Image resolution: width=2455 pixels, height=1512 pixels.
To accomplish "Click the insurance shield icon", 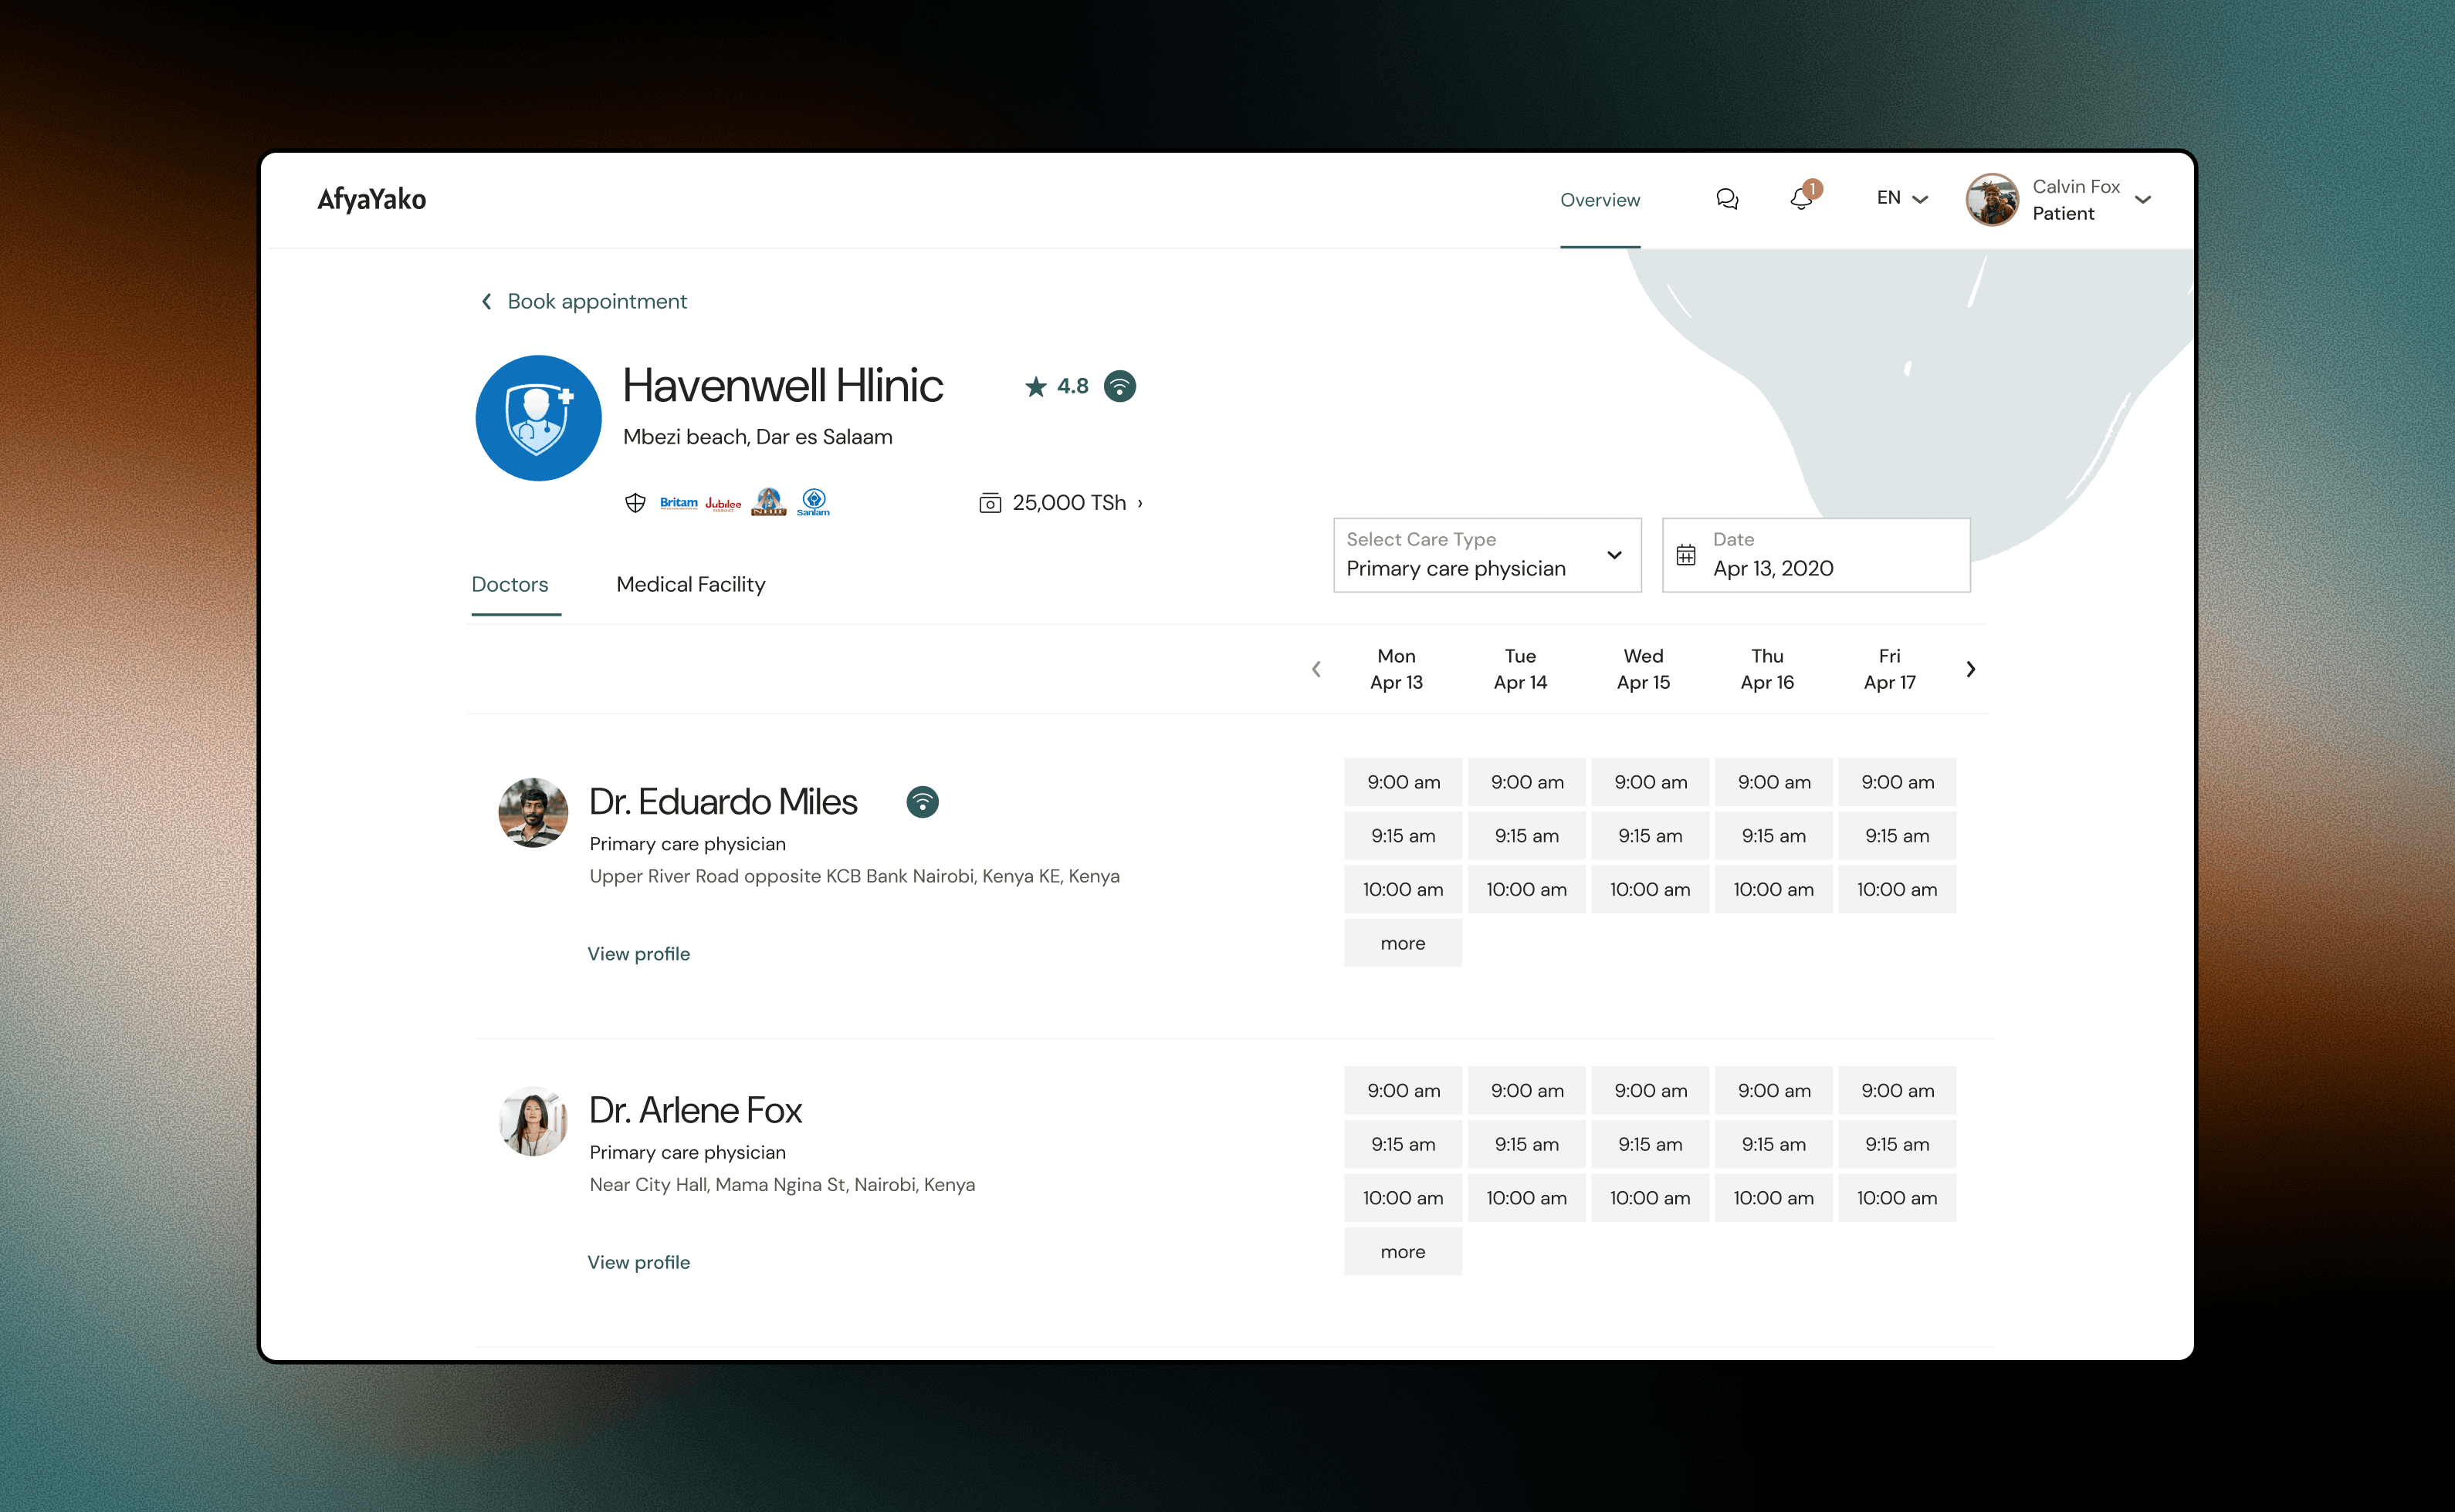I will 635,503.
